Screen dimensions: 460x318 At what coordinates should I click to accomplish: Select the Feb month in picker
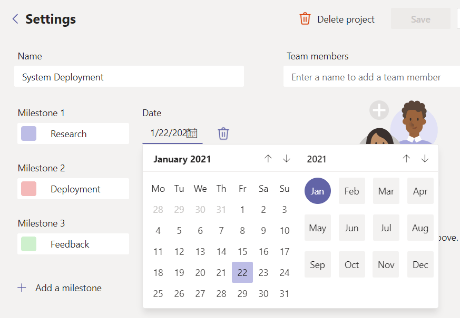pos(351,191)
